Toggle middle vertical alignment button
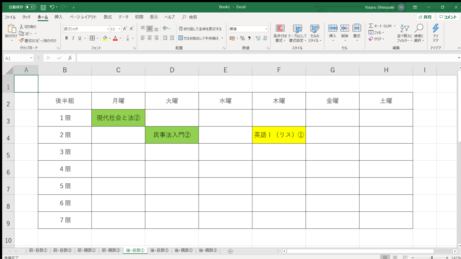 149,28
